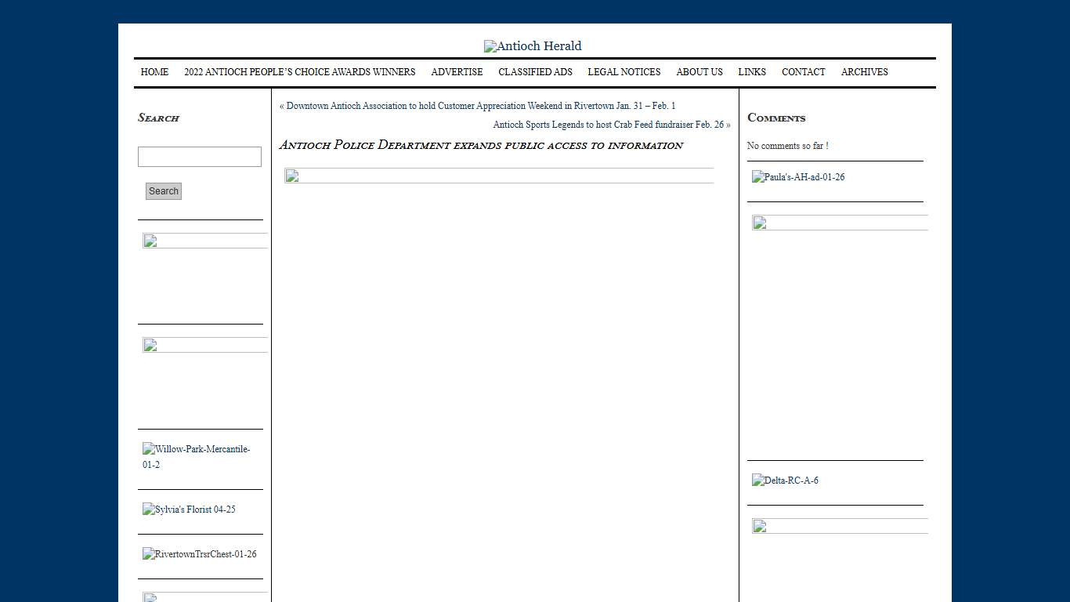Go to the CONTACT page

click(803, 72)
